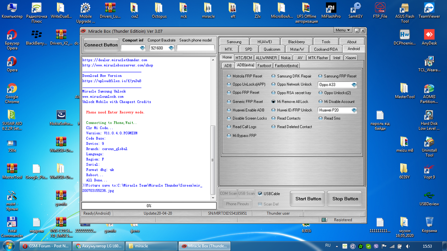The image size is (447, 251).
Task: Open the Menu dropdown in title bar
Action: 343,30
